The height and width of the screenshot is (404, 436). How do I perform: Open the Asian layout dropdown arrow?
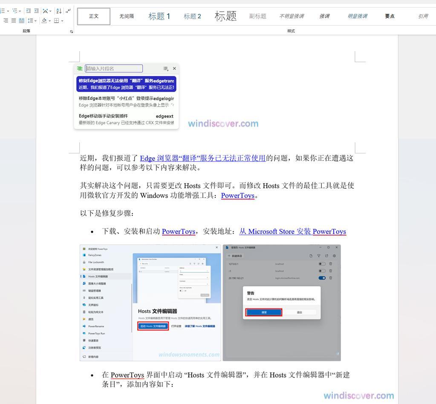[50, 11]
